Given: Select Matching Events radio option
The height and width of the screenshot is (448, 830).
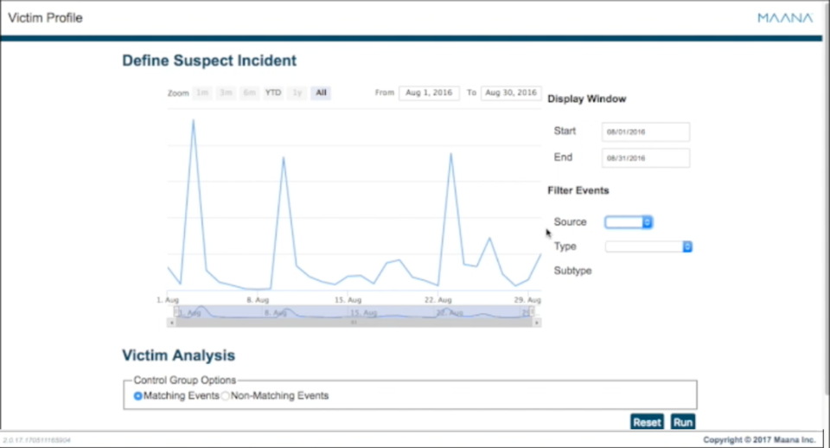Looking at the screenshot, I should click(x=138, y=396).
